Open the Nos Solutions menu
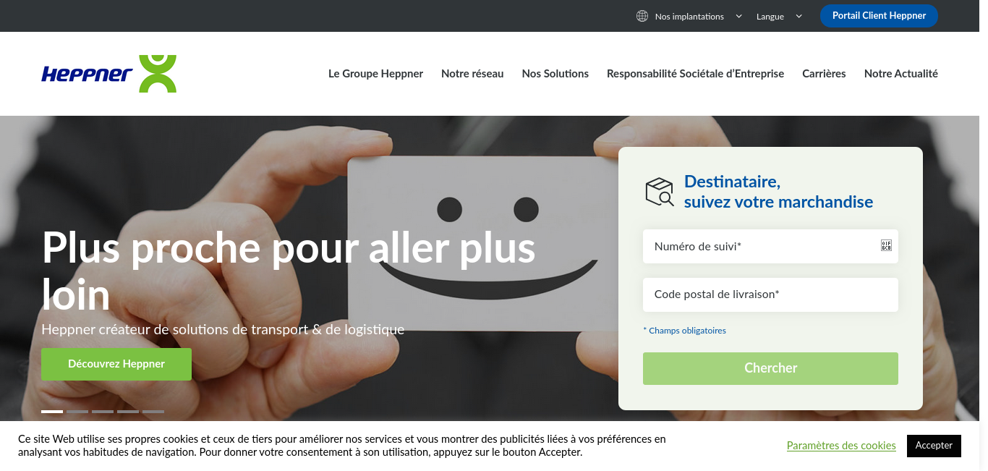 (555, 74)
